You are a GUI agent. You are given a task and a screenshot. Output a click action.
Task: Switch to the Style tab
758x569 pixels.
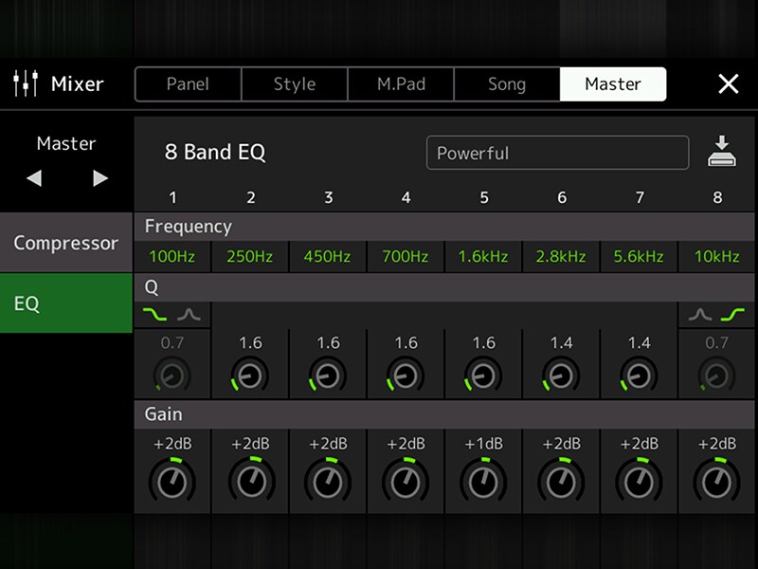[295, 83]
